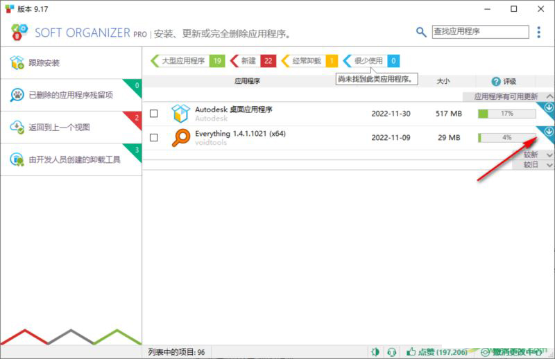Screen dimensions: 555x359
Task: Click the 返回到上一个视图 cloud icon
Action: [x=17, y=127]
